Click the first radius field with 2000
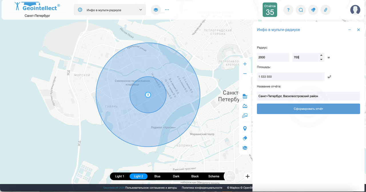 (273, 57)
